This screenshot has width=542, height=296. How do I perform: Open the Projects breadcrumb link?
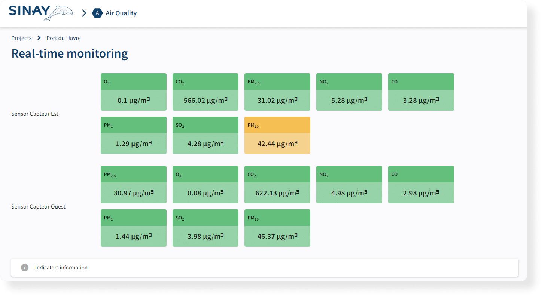tap(21, 38)
